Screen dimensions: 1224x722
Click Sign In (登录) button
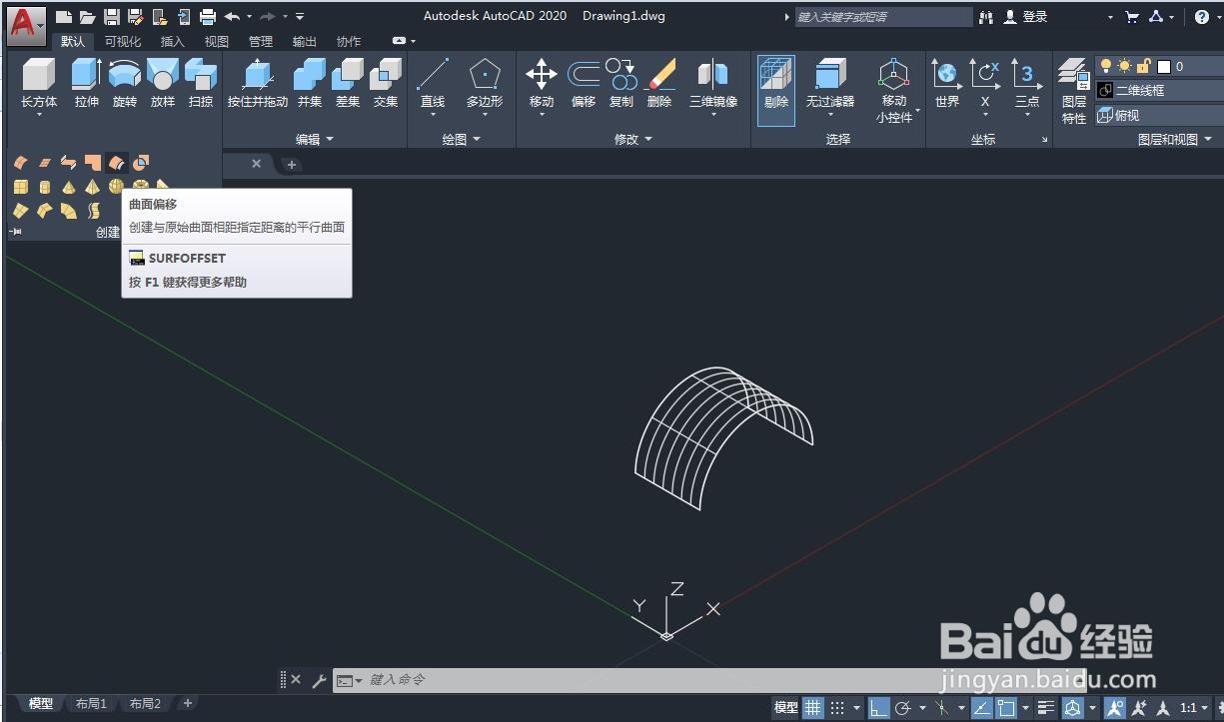click(1026, 17)
